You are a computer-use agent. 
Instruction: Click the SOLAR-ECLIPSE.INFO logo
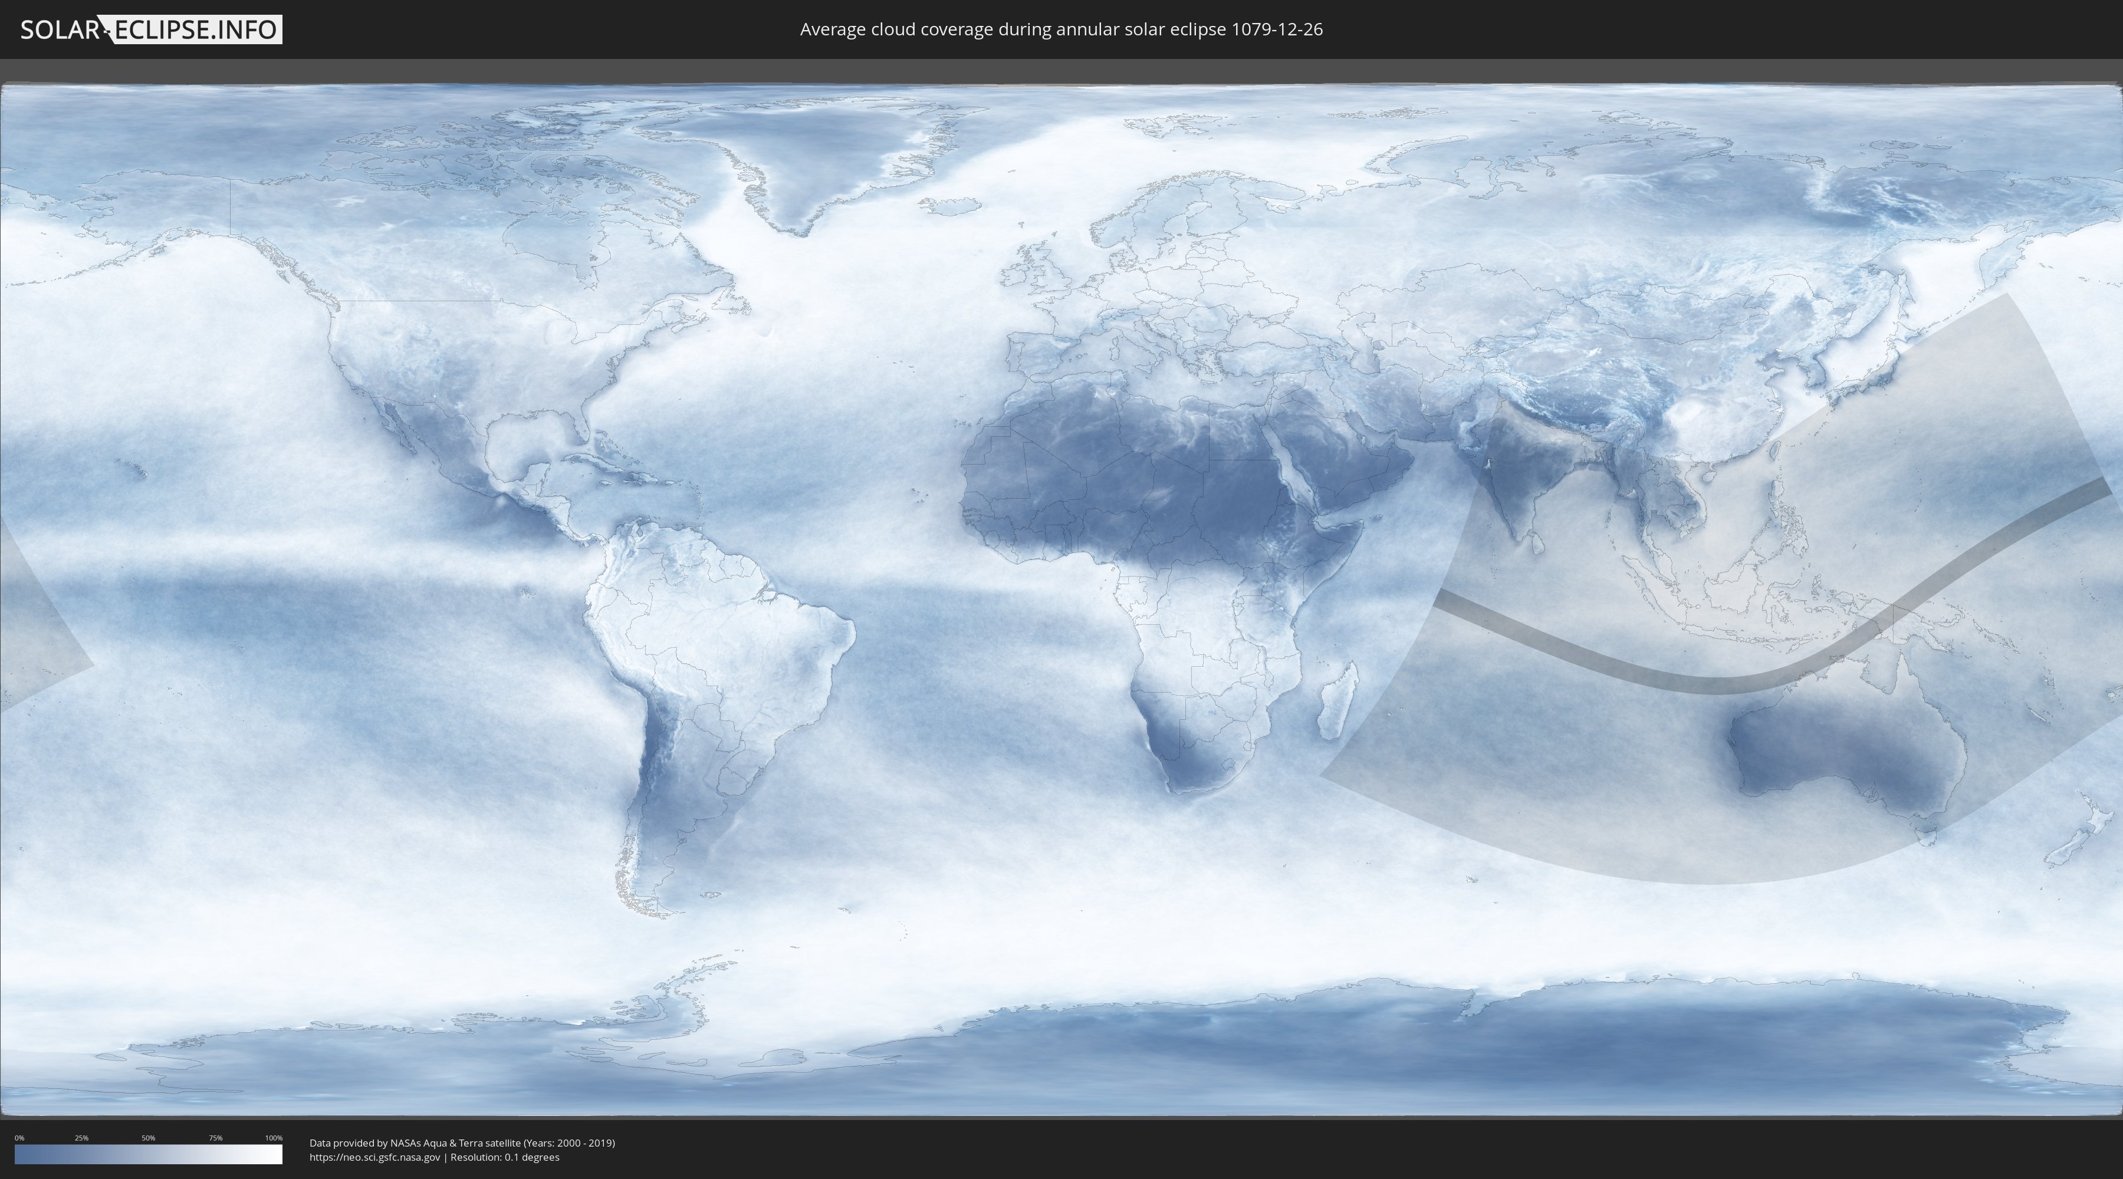click(x=151, y=29)
